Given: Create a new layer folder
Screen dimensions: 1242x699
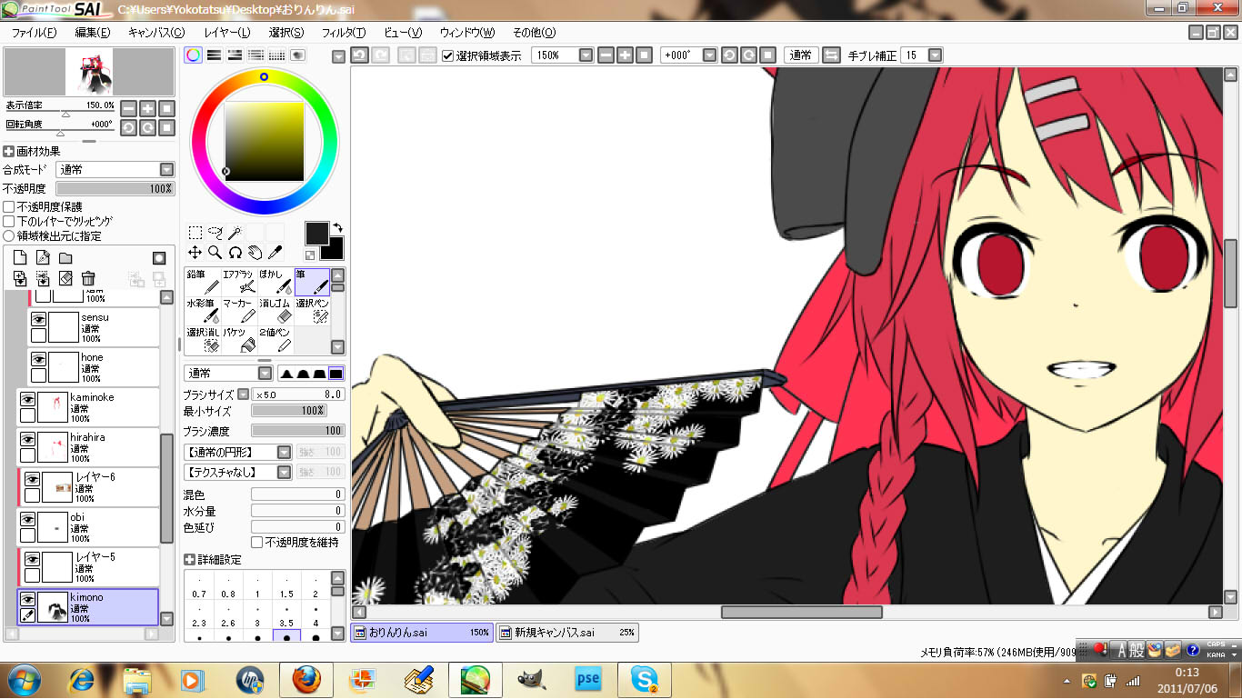Looking at the screenshot, I should pyautogui.click(x=65, y=258).
